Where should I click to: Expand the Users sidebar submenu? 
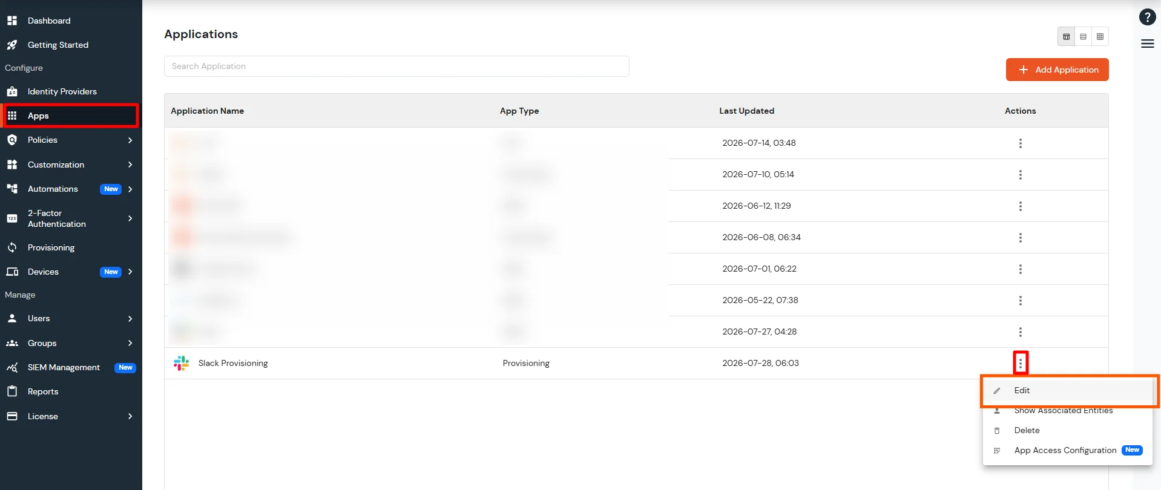coord(130,319)
